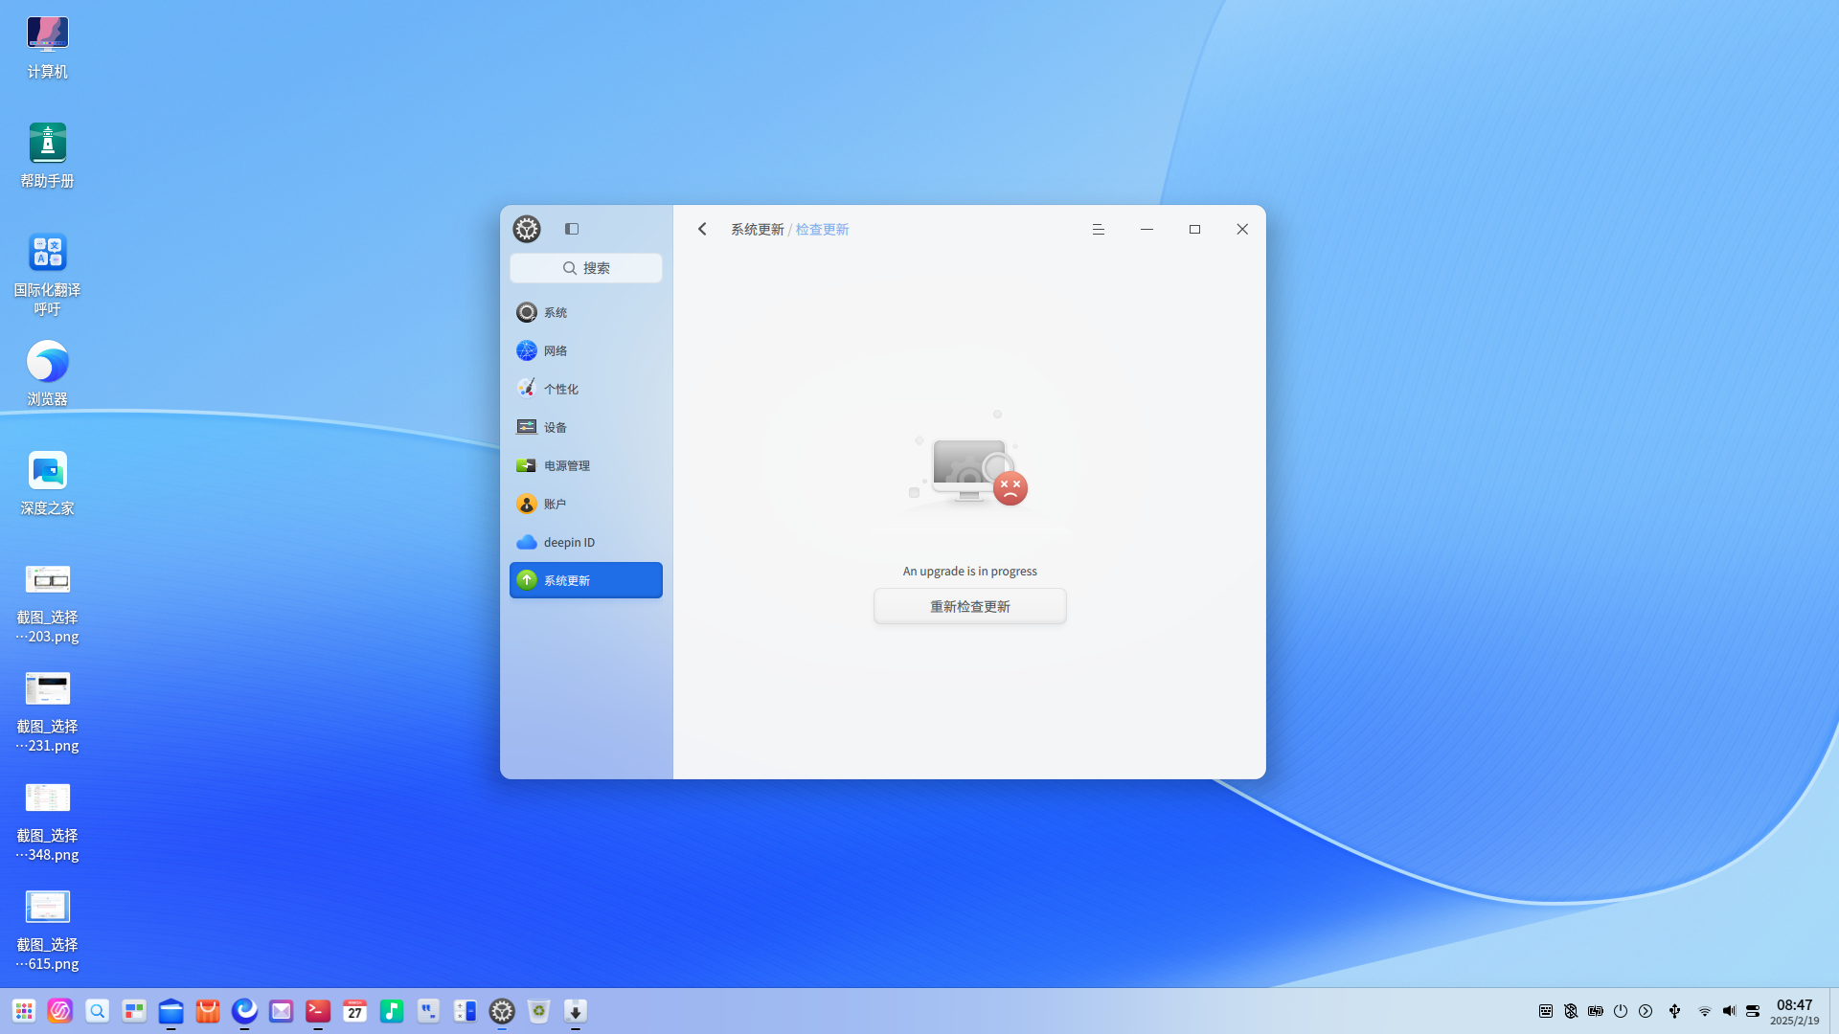Go back with the left arrow
Viewport: 1839px width, 1034px height.
click(702, 229)
